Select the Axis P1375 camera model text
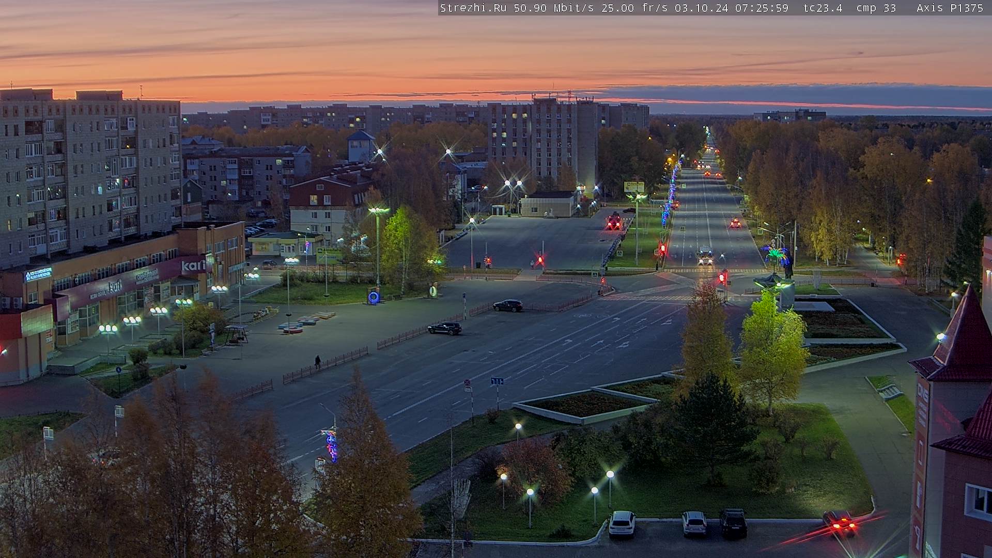992x558 pixels. [950, 8]
